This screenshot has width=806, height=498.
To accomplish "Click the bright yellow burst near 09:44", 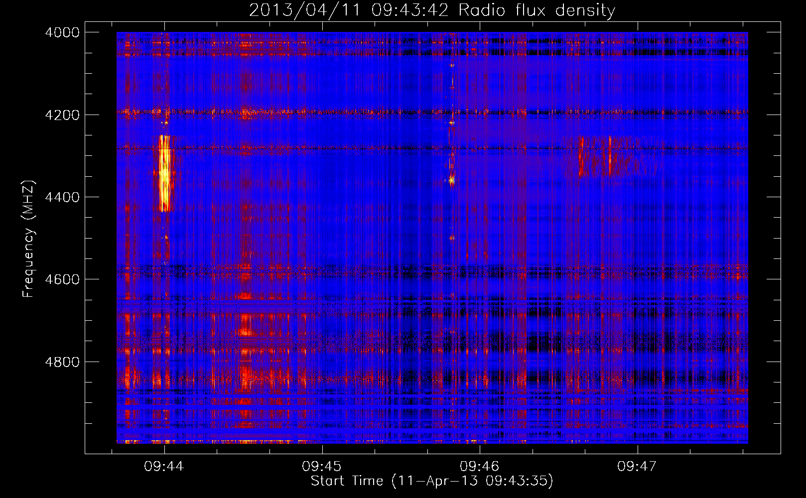I will (165, 173).
